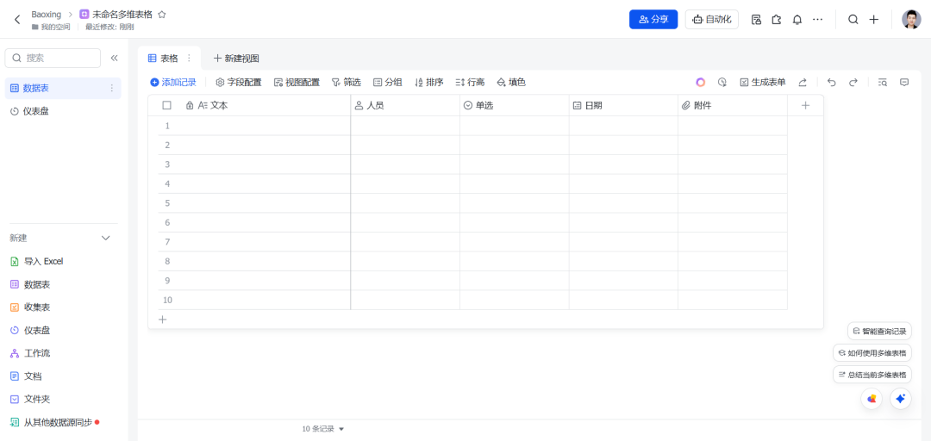Open the 筛选 filter menu
Viewport: 931px width, 441px height.
(347, 83)
